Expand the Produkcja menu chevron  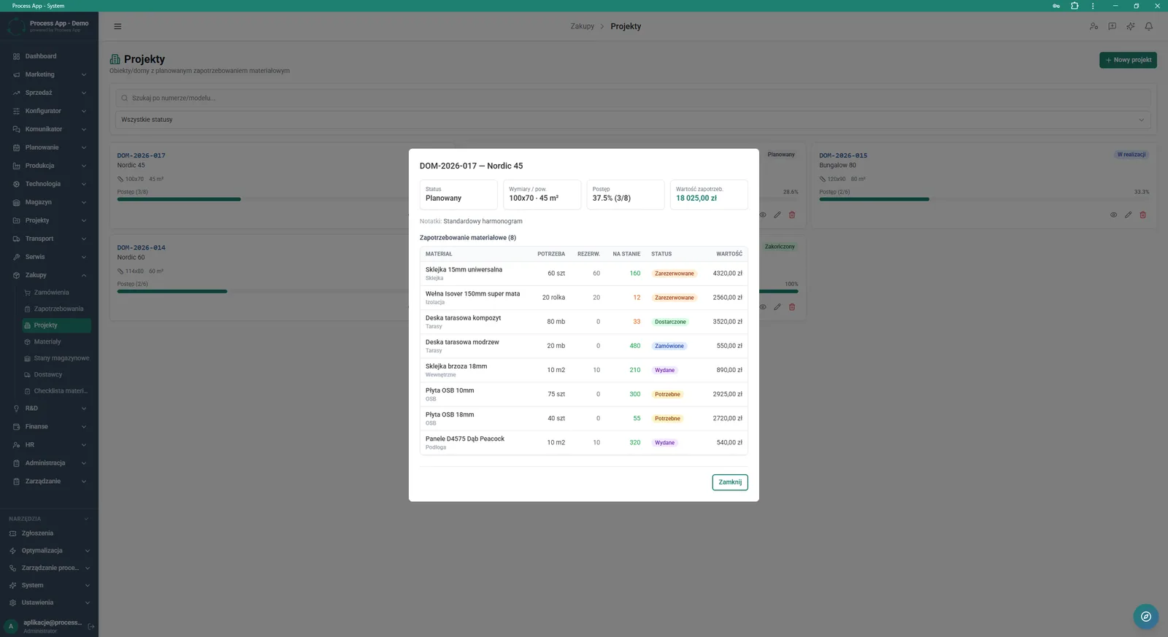click(84, 166)
